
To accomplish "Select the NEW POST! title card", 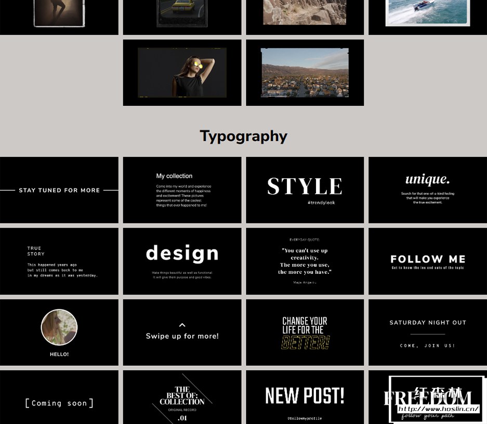I will (305, 398).
